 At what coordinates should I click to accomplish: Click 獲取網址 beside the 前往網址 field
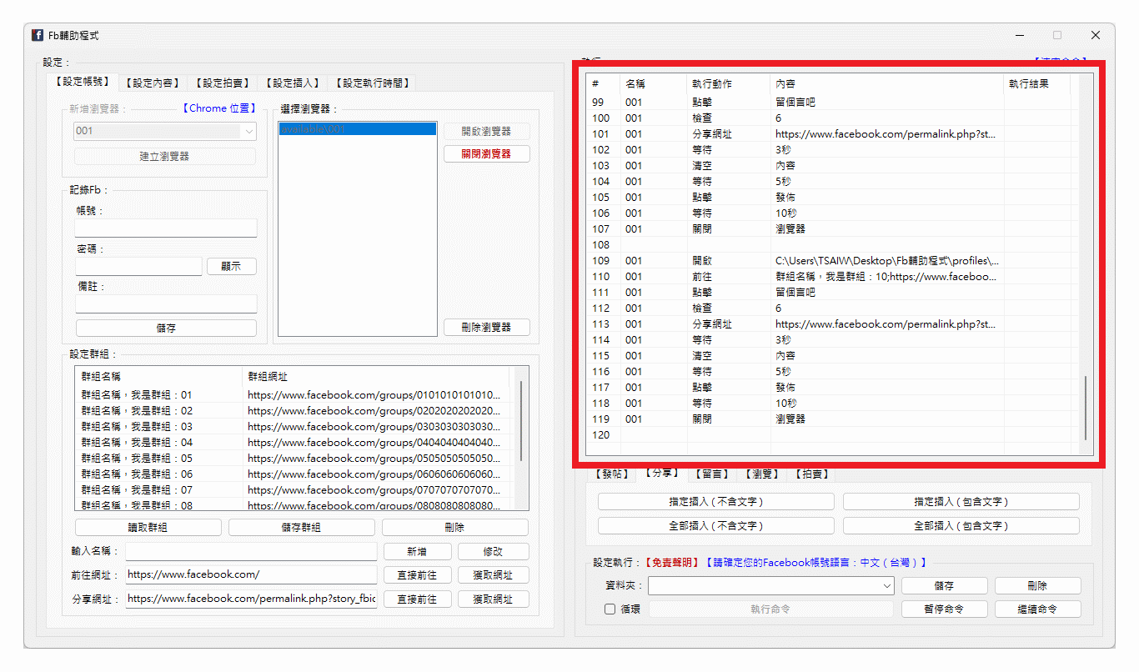(x=494, y=575)
